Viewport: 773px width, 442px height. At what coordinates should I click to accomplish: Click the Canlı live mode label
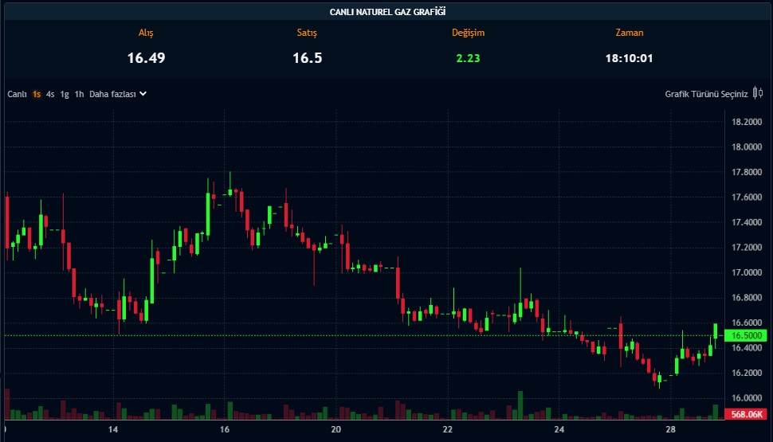[18, 94]
